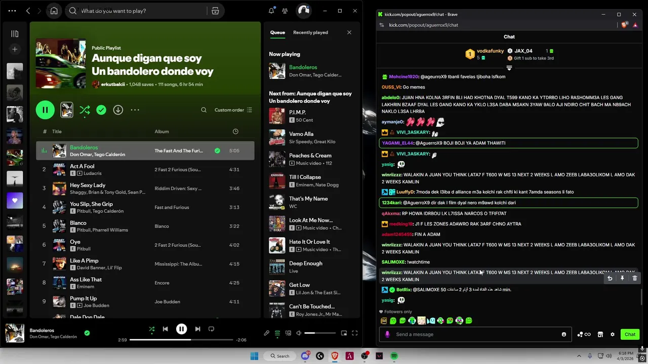The height and width of the screenshot is (364, 648).
Task: Close the Spotify queue panel
Action: click(349, 32)
